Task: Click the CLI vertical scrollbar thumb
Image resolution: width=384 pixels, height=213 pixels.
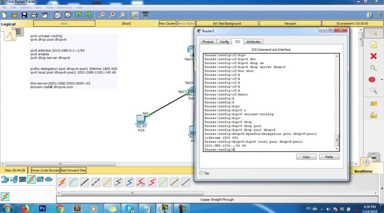Action: [337, 140]
